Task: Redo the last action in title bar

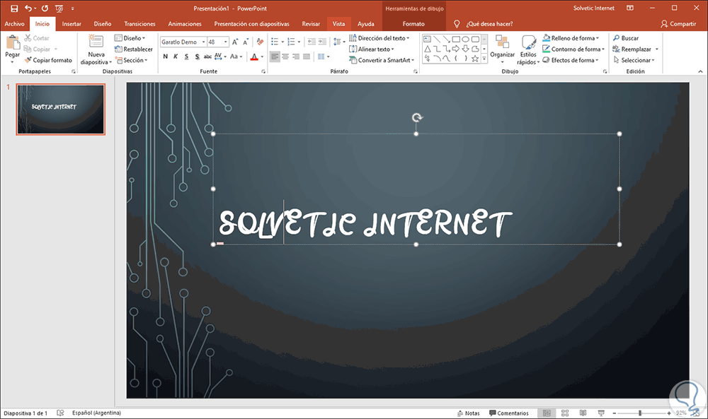Action: pyautogui.click(x=45, y=8)
